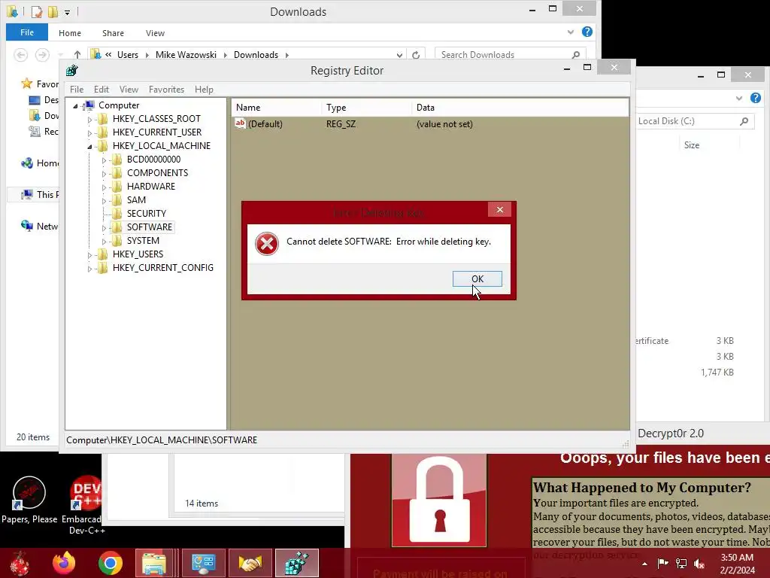Select the SOFTWARE key
The height and width of the screenshot is (578, 770).
[150, 227]
